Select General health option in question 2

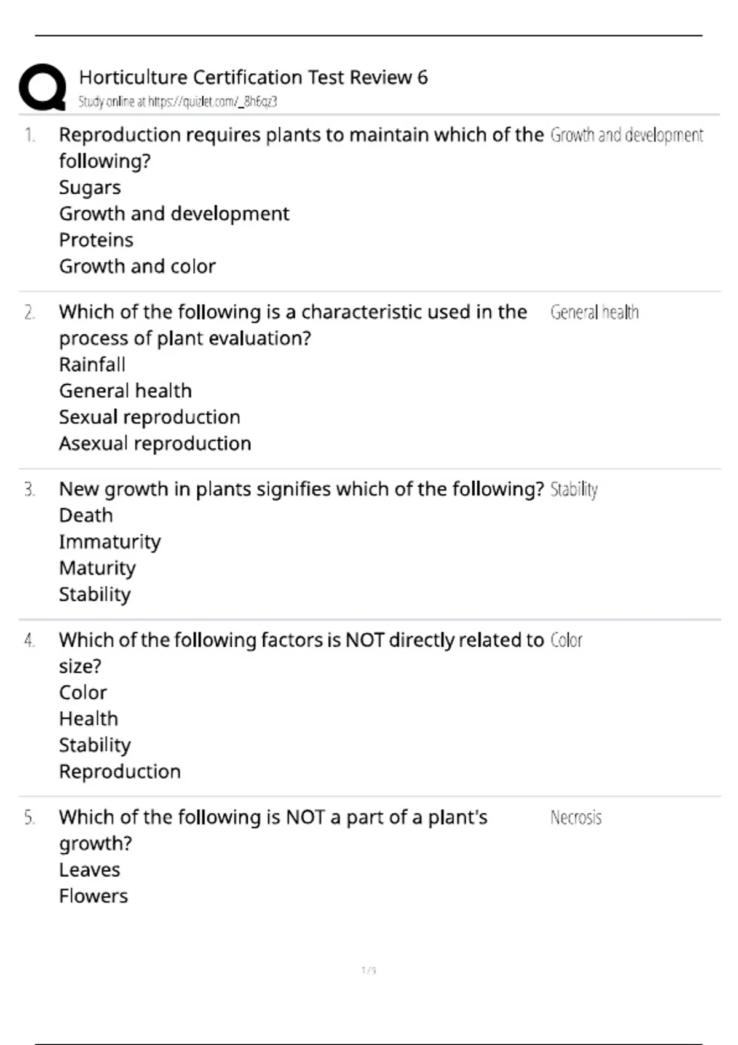[x=125, y=391]
